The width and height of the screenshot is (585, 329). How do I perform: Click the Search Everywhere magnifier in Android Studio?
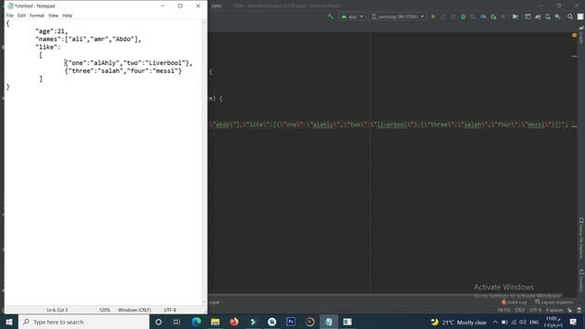coord(570,16)
